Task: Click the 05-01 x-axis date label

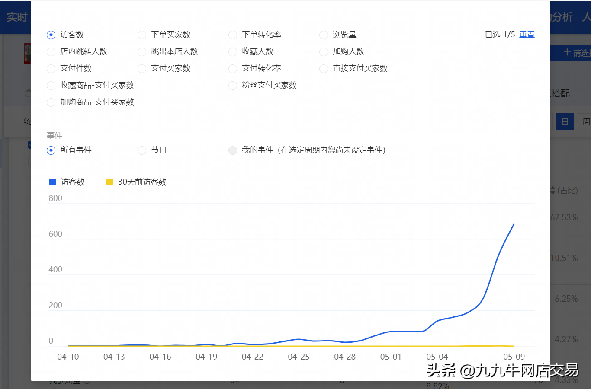Action: tap(391, 357)
